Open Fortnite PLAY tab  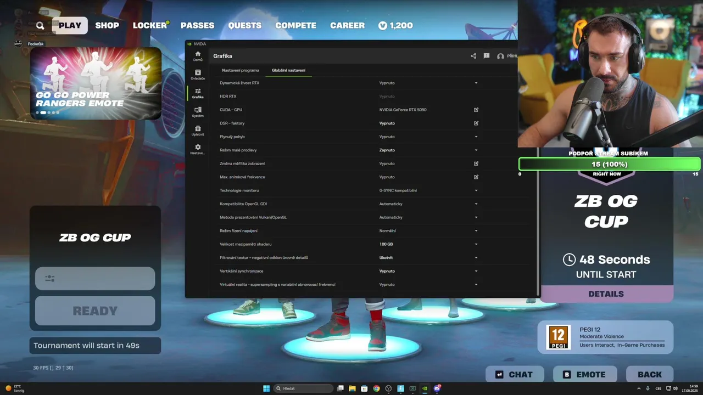(x=70, y=25)
